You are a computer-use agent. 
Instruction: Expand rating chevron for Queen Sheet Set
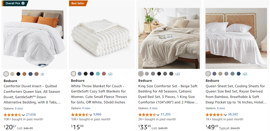225,115
